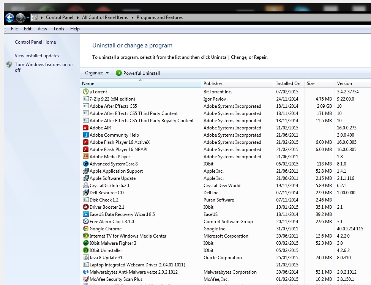The width and height of the screenshot is (371, 285).
Task: Click the Free Alarm Clock icon
Action: point(86,222)
